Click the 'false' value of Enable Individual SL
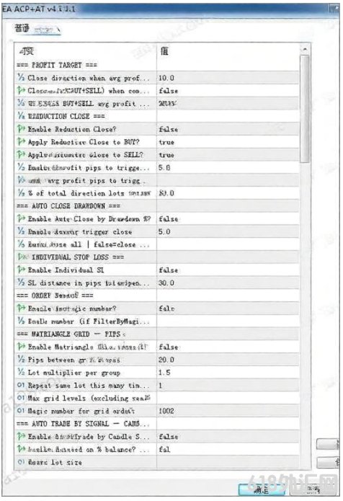343x501 pixels. (169, 270)
